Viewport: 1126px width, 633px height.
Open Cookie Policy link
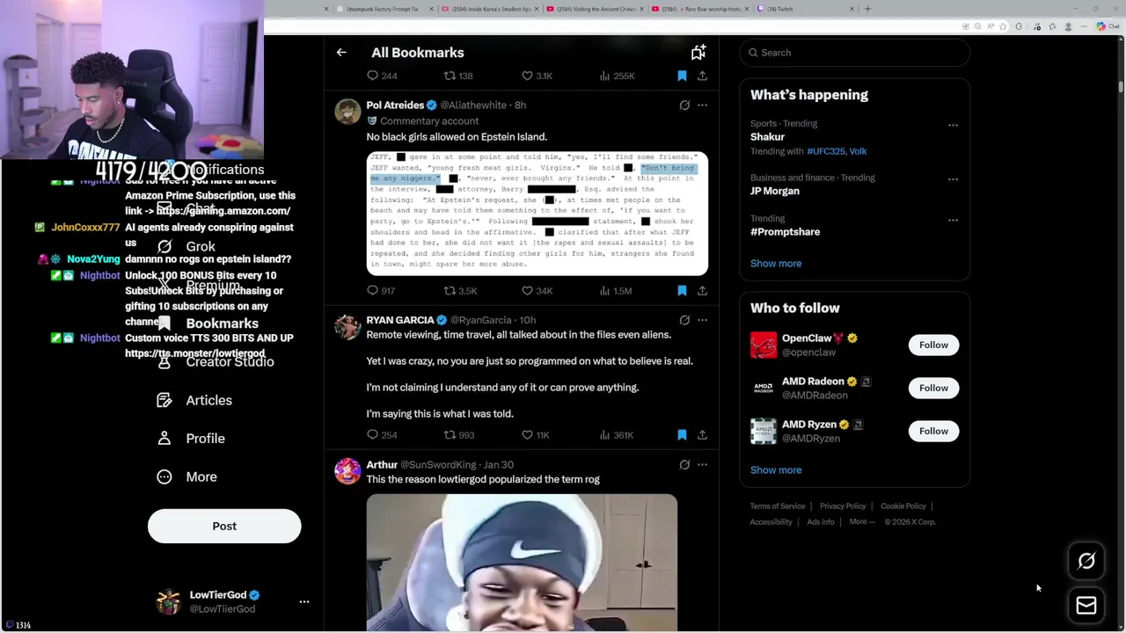pyautogui.click(x=903, y=506)
